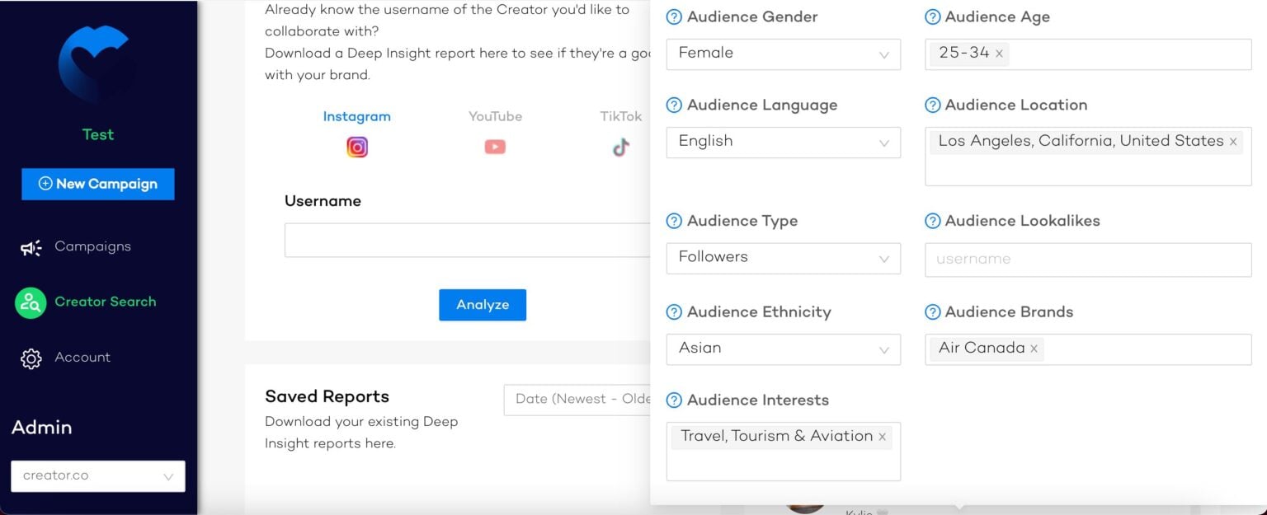Switch to the Instagram tab
The width and height of the screenshot is (1267, 515).
click(356, 116)
